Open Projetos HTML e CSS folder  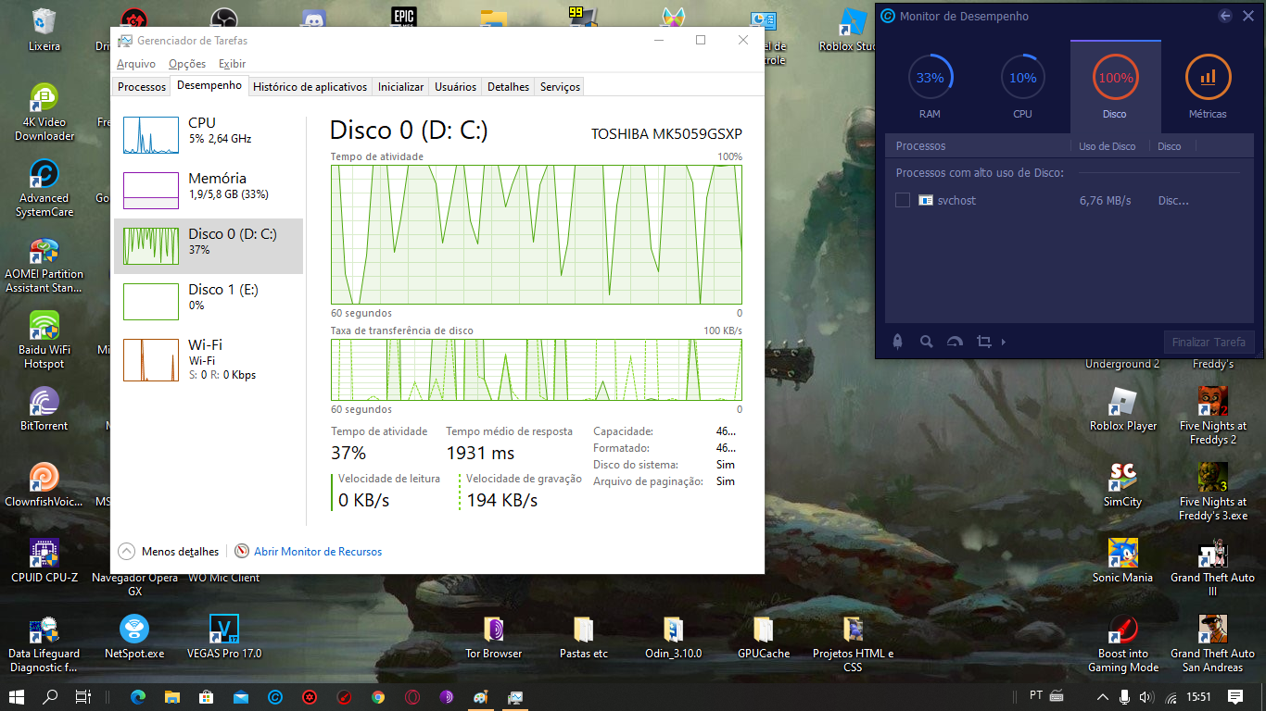coord(853,644)
